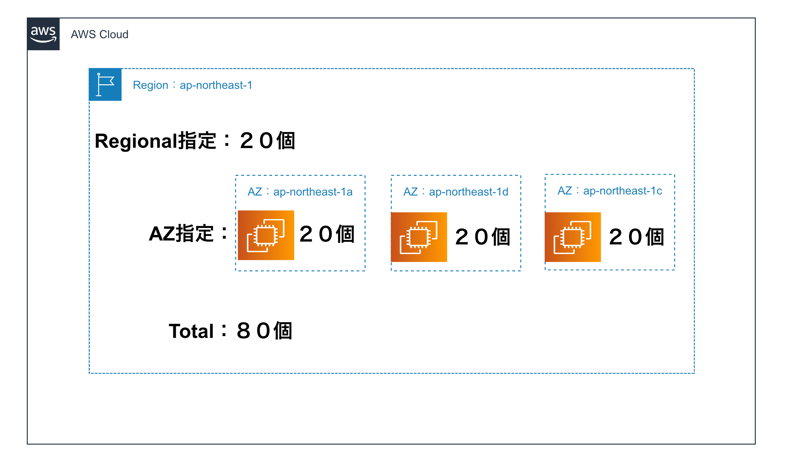
Task: Click the Total：８０個 text
Action: click(x=231, y=331)
